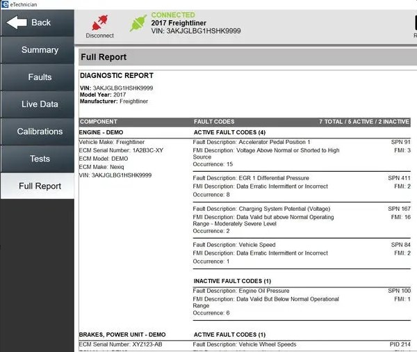Click the green connected plug icon

(138, 23)
